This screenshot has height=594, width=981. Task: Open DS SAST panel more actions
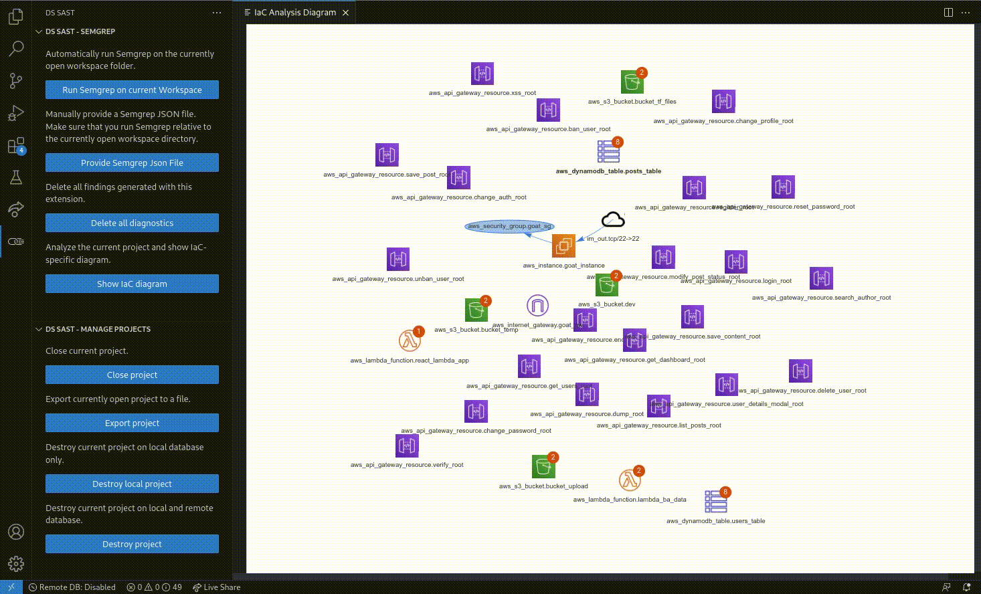click(216, 13)
